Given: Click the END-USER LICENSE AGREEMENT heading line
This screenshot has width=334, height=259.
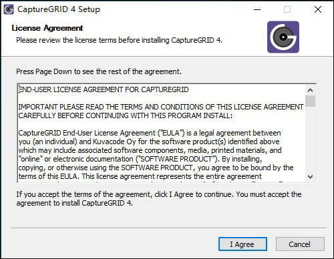Looking at the screenshot, I should (104, 89).
